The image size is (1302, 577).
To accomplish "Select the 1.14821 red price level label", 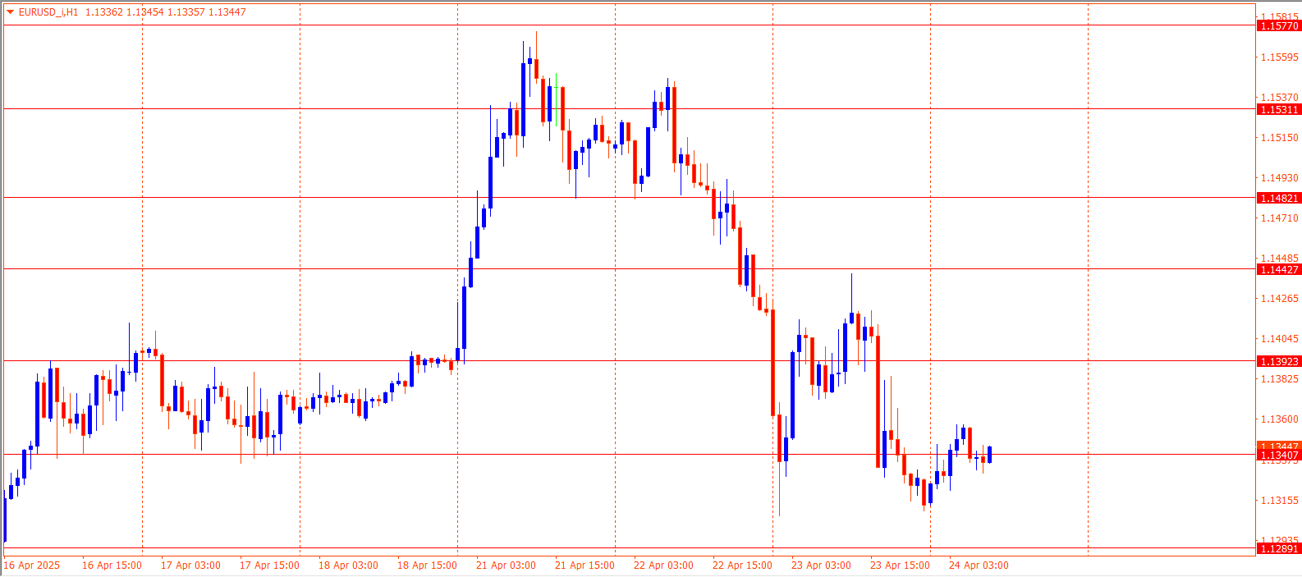I will [1279, 198].
